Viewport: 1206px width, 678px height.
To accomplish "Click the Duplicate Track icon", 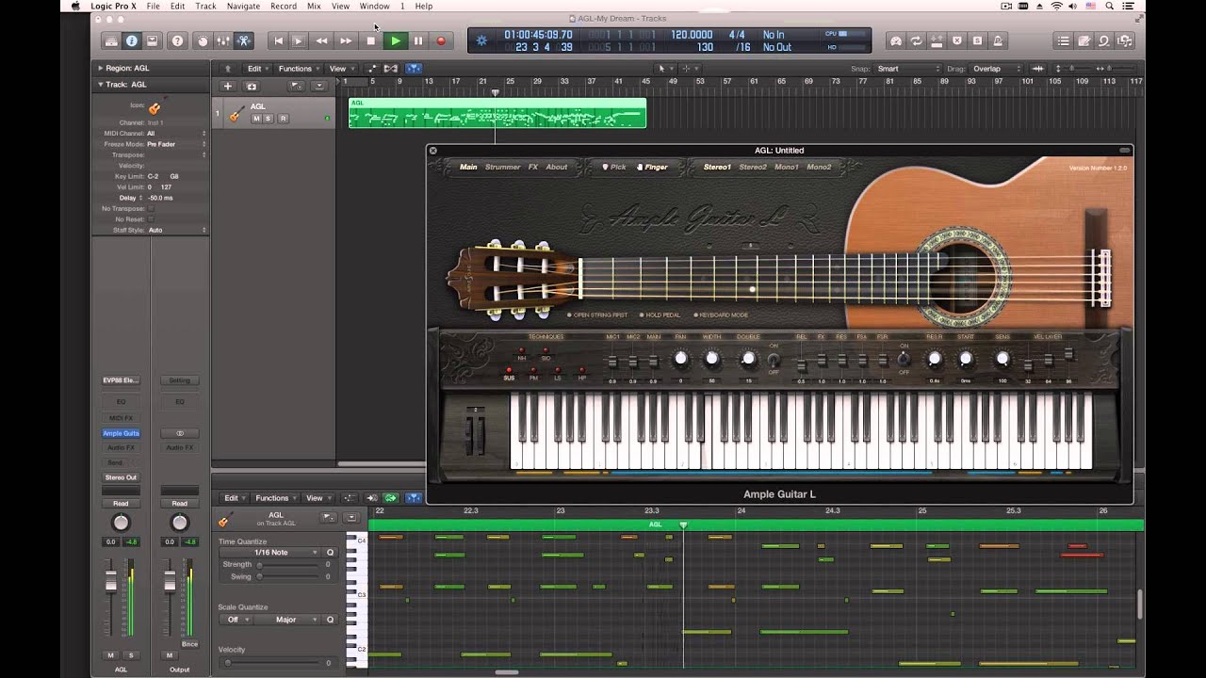I will pyautogui.click(x=251, y=86).
